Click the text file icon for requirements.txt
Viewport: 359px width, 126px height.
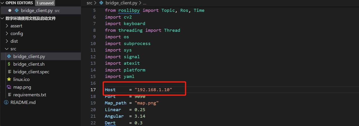coord(10,95)
